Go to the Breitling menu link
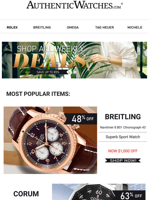This screenshot has width=149, height=200. (42, 27)
